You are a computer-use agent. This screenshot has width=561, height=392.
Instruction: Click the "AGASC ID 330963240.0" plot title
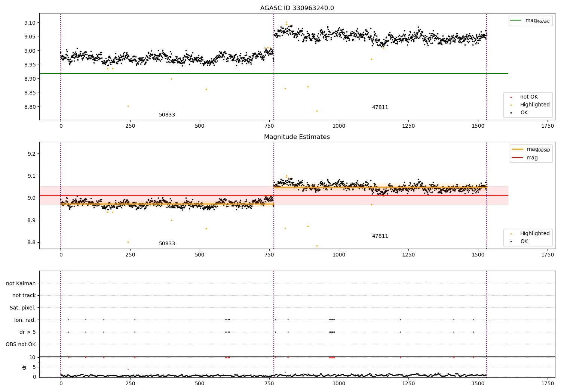tap(297, 8)
